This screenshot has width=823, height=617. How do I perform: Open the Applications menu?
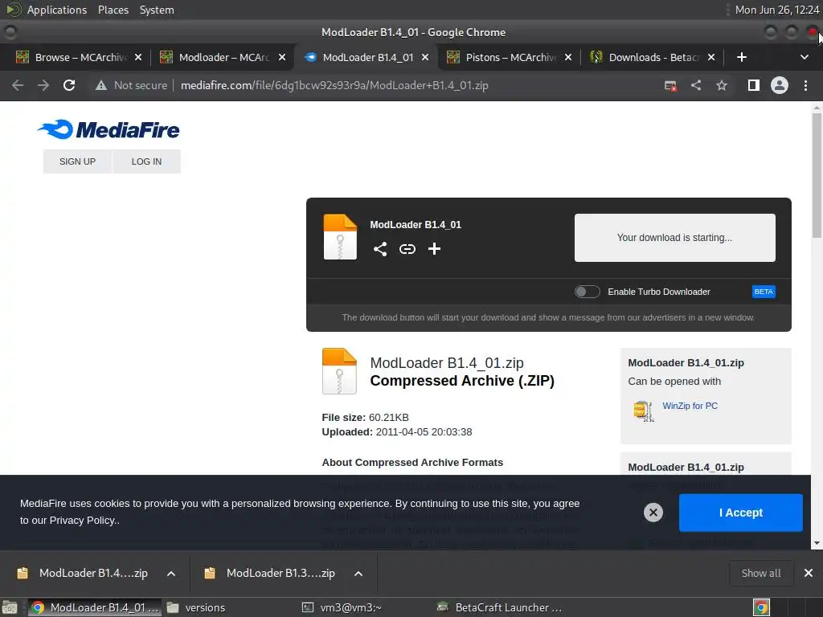pyautogui.click(x=57, y=10)
